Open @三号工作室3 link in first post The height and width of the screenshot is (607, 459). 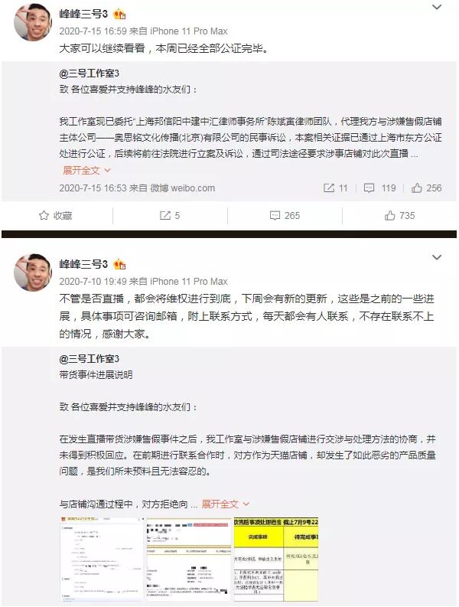[90, 73]
